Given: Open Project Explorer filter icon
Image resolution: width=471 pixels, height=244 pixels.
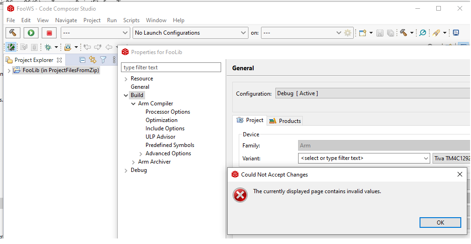Looking at the screenshot, I should (x=103, y=60).
